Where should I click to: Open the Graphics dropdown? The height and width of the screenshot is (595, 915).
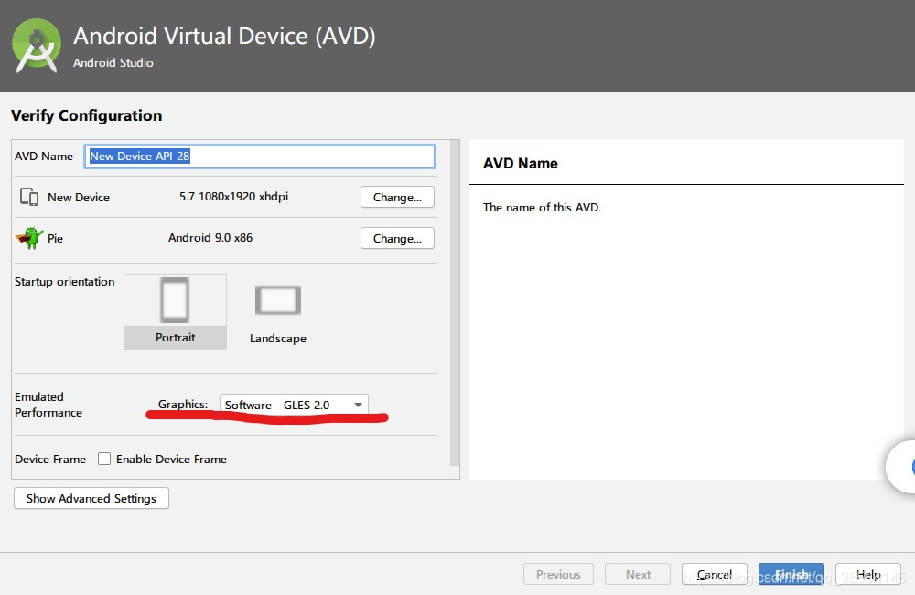294,405
